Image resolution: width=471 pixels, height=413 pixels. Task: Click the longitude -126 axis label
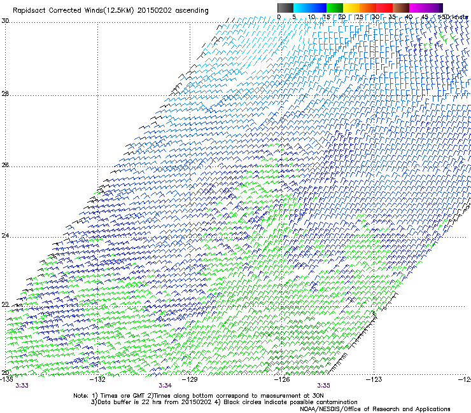point(282,379)
